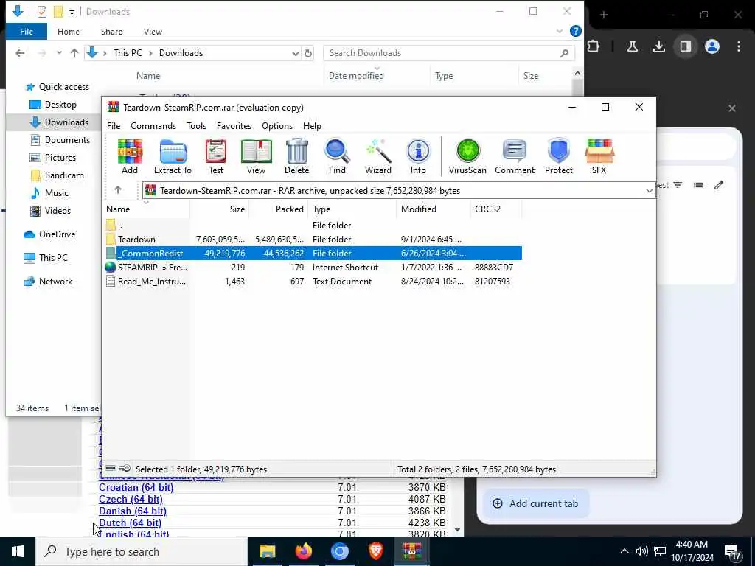The width and height of the screenshot is (755, 566).
Task: Refresh the Downloads folder view
Action: pos(308,53)
